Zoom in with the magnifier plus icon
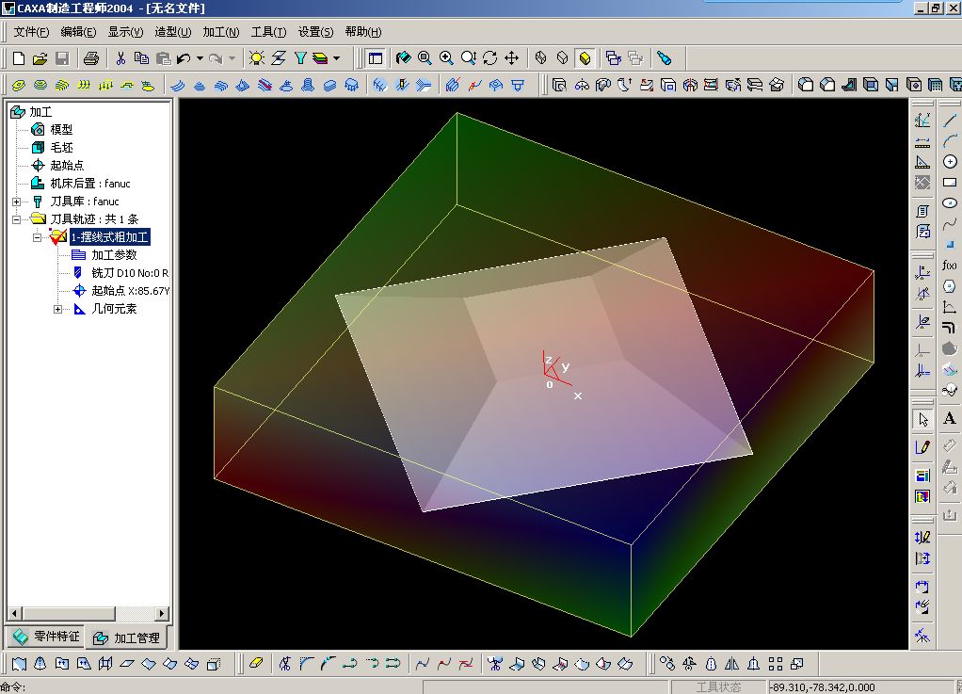 point(446,58)
